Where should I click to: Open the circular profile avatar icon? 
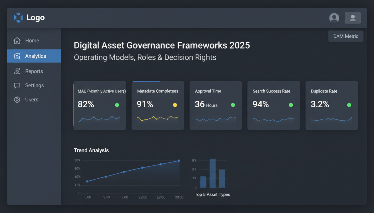334,18
